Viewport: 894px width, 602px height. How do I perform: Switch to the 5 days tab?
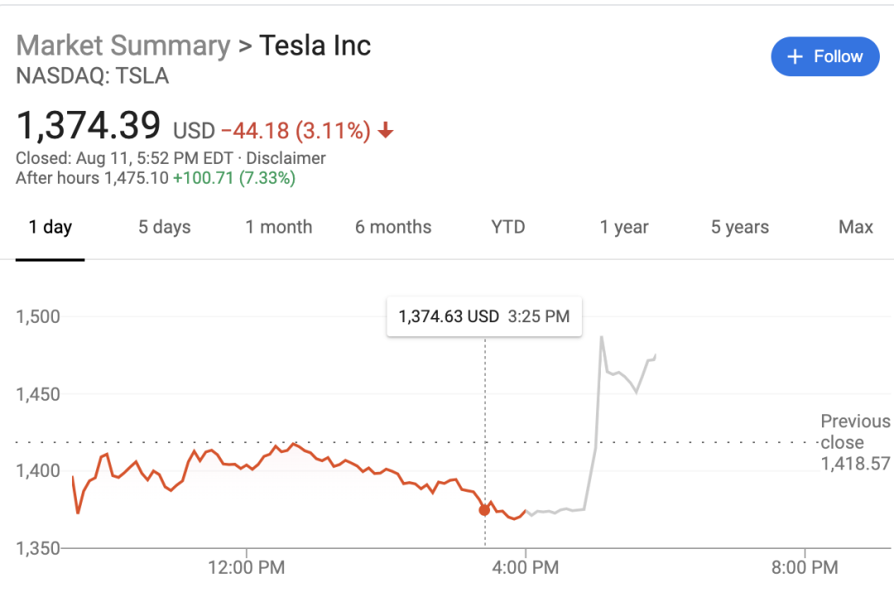(164, 227)
